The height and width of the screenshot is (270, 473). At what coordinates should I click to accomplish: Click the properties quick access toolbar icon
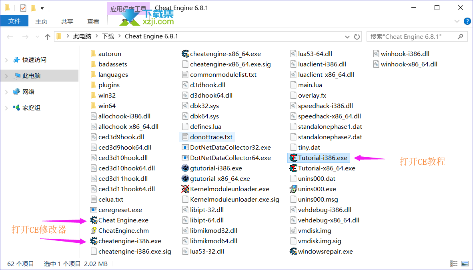[23, 8]
